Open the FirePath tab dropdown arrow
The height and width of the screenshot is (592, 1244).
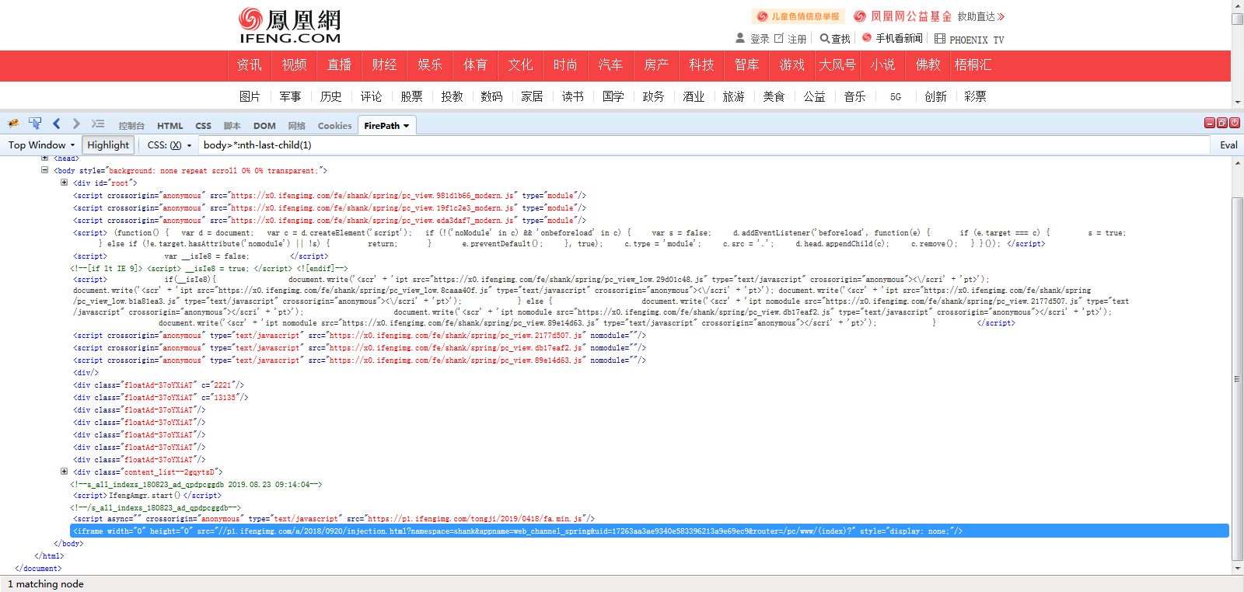[x=406, y=126]
